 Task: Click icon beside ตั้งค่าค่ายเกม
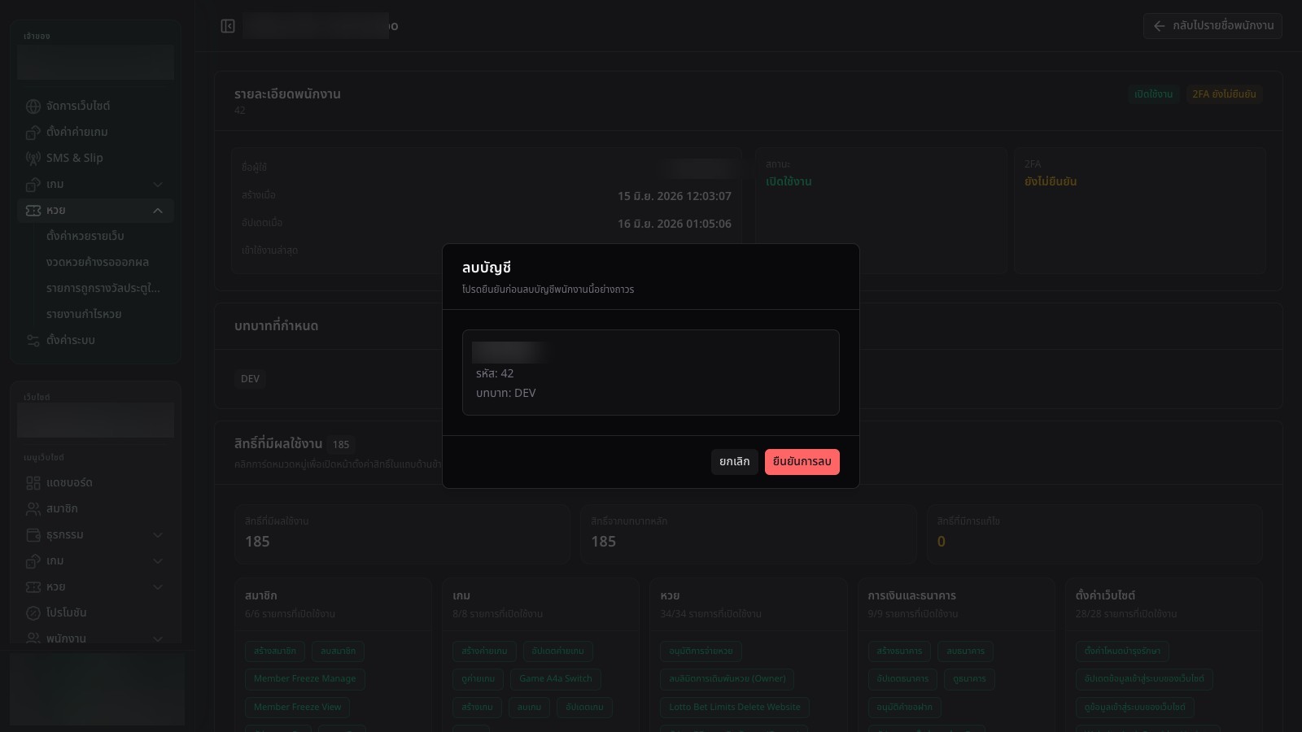coord(33,133)
